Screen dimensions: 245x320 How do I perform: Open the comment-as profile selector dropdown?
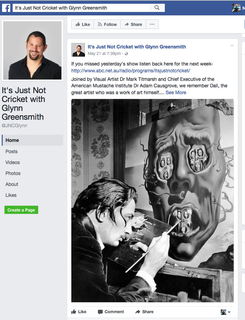click(x=226, y=312)
